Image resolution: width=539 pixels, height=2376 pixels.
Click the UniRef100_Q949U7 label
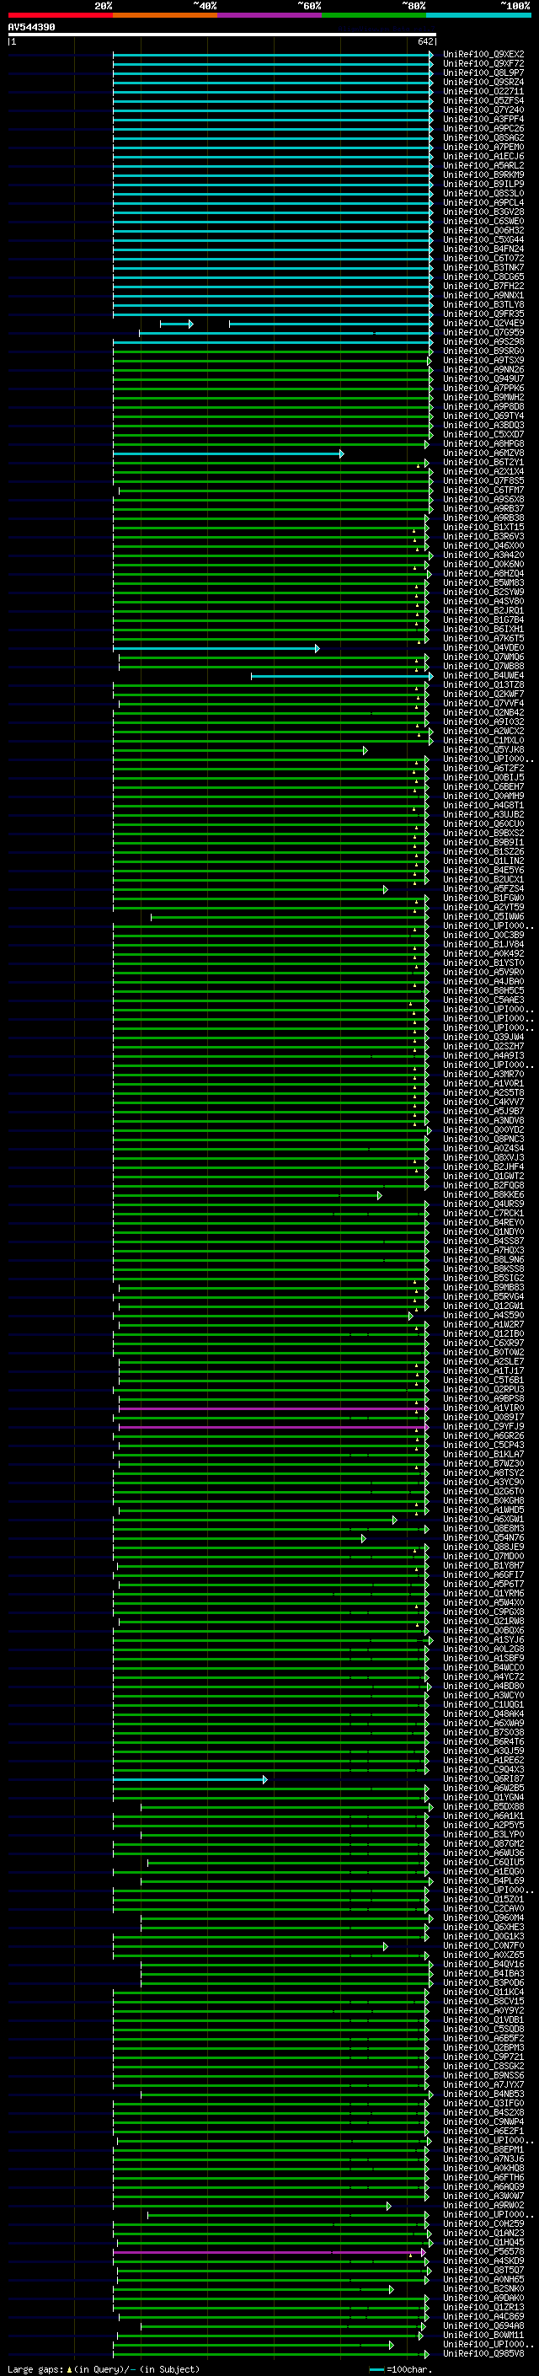coord(483,378)
